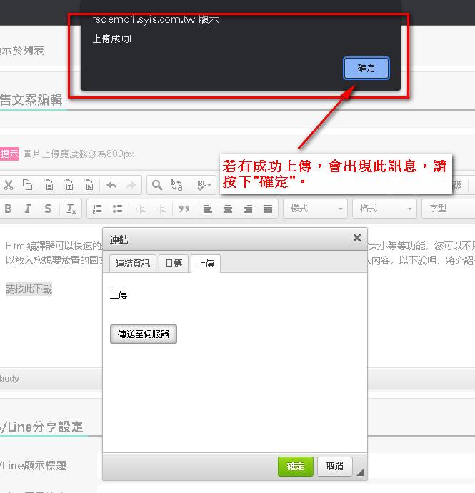Open find with the magnifier icon
The height and width of the screenshot is (493, 475).
156,185
